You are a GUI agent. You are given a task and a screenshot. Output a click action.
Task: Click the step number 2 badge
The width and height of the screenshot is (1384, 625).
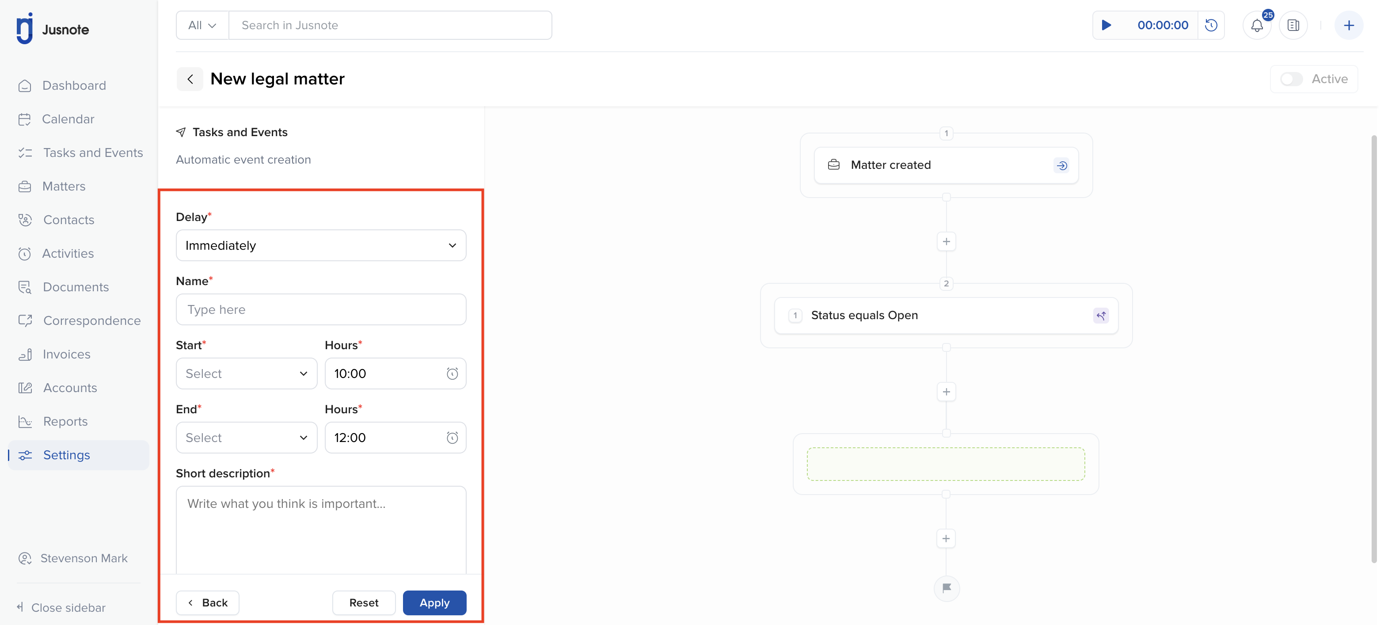(946, 283)
